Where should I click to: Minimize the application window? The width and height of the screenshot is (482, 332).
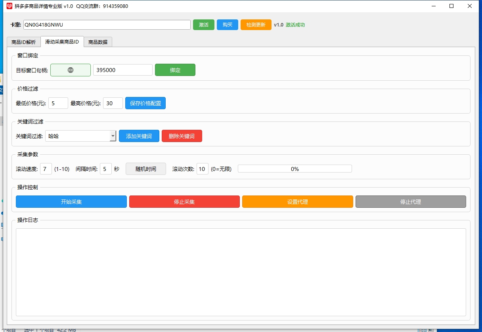(x=433, y=6)
